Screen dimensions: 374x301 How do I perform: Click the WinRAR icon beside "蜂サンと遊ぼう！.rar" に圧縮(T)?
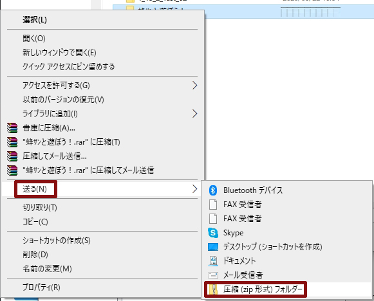coord(12,142)
